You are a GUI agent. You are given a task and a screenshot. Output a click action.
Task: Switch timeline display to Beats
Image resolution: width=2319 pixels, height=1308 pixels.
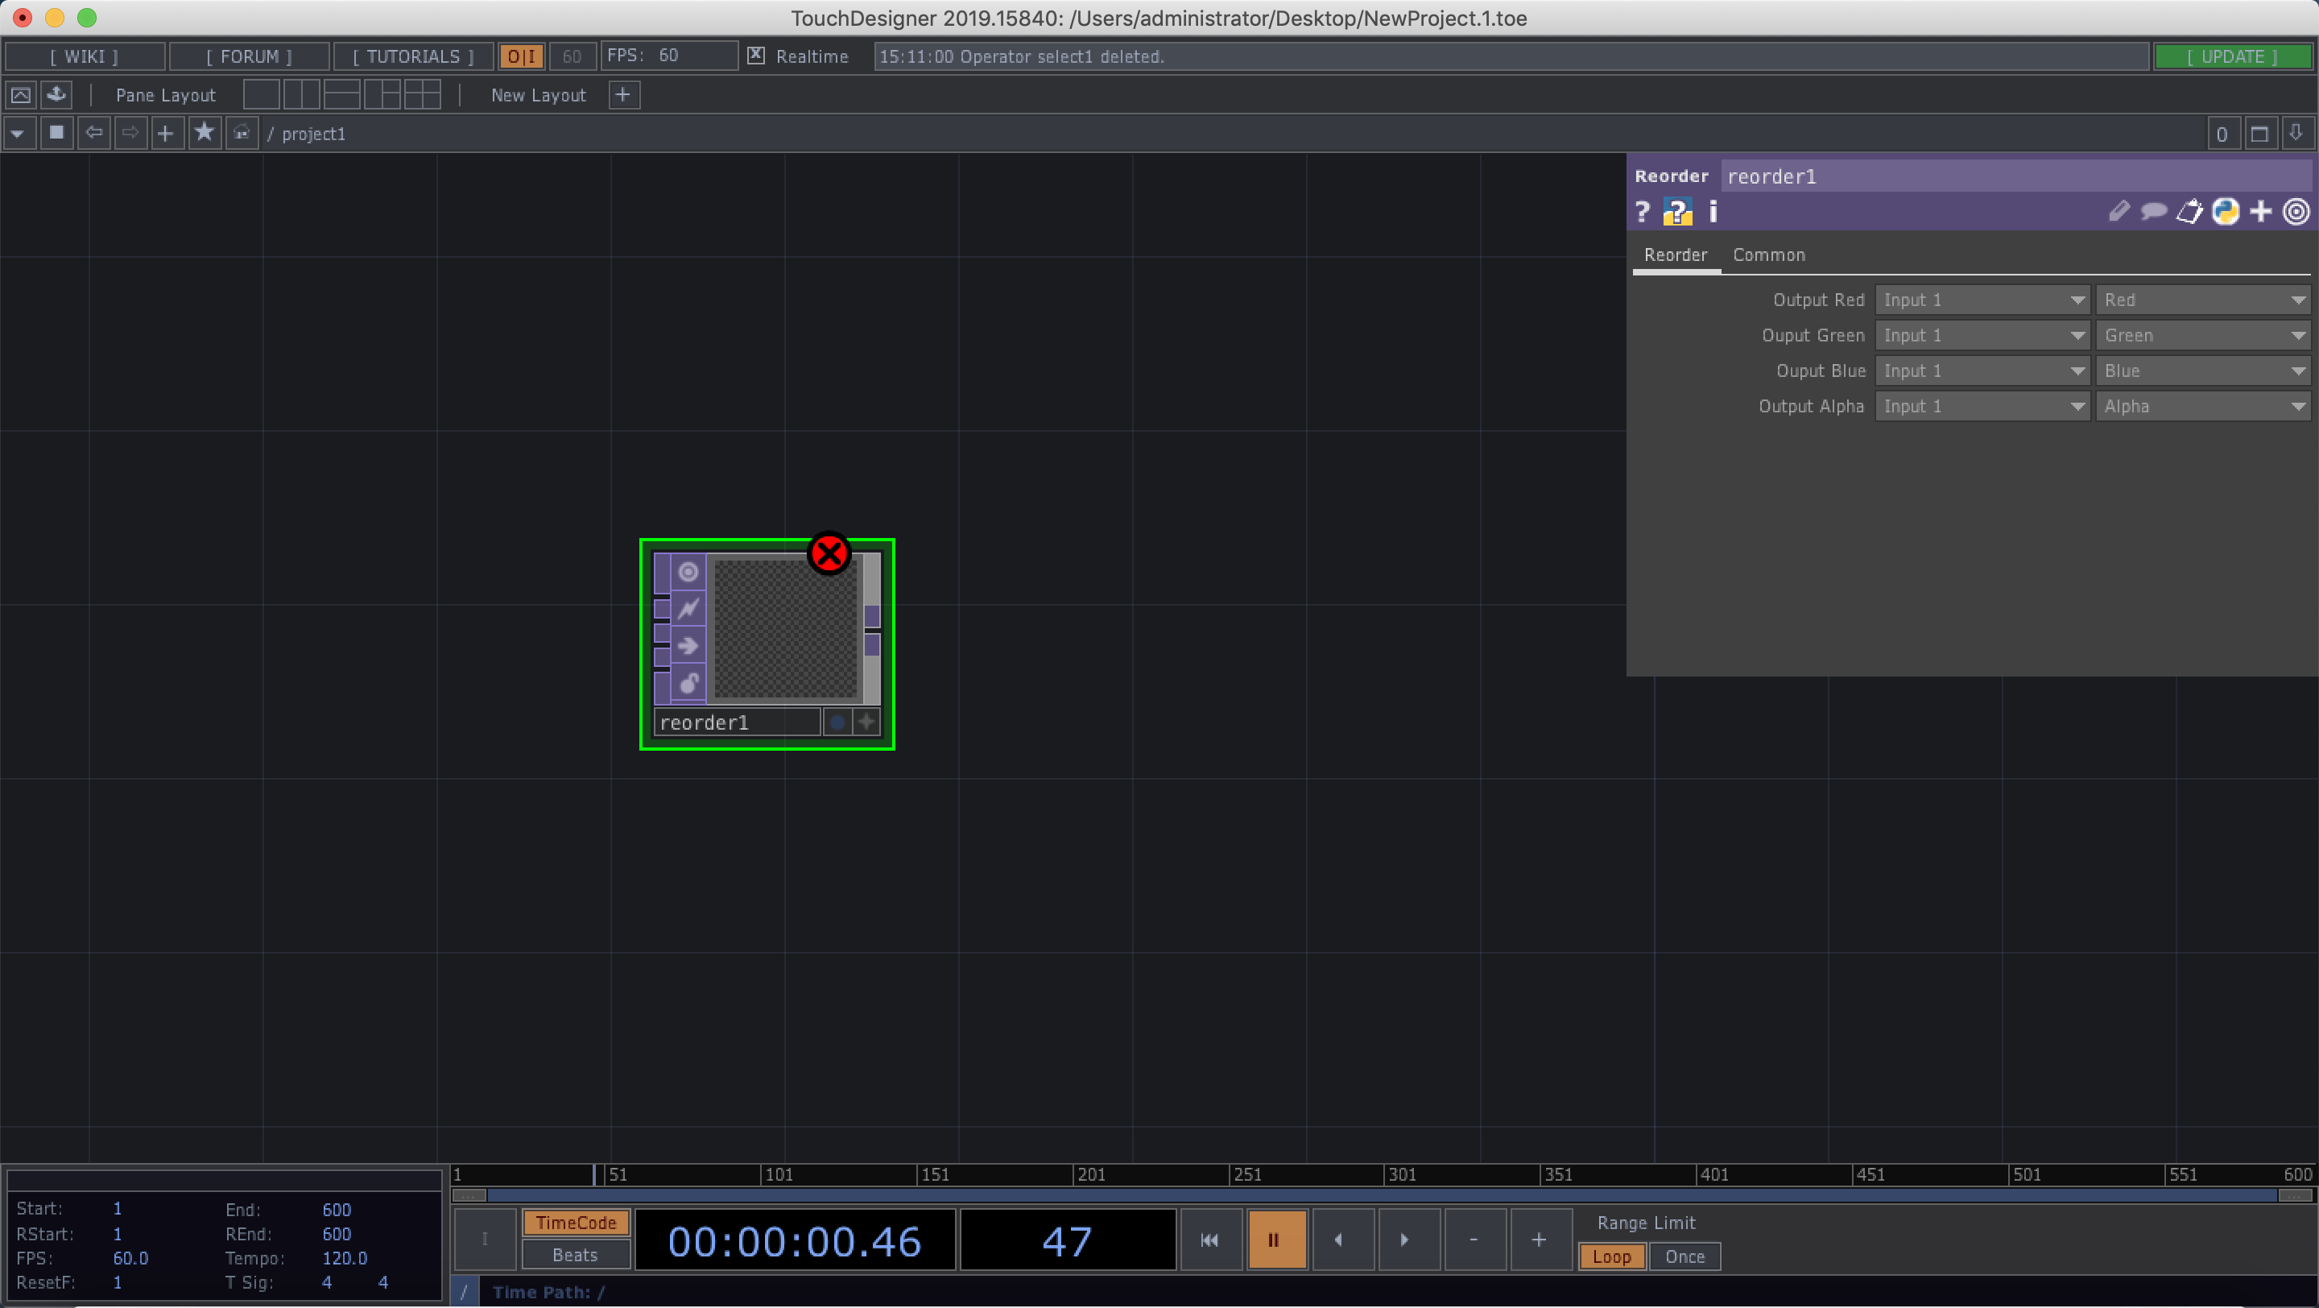point(575,1254)
